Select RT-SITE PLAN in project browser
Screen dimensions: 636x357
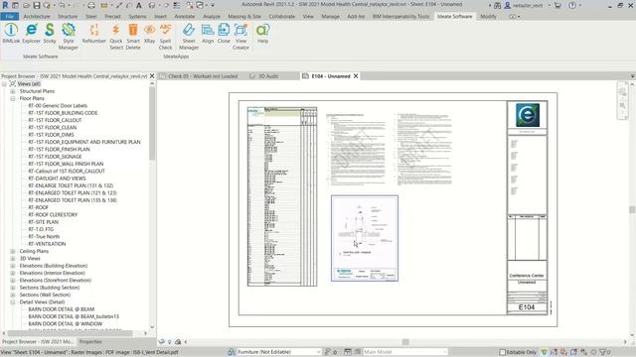44,222
